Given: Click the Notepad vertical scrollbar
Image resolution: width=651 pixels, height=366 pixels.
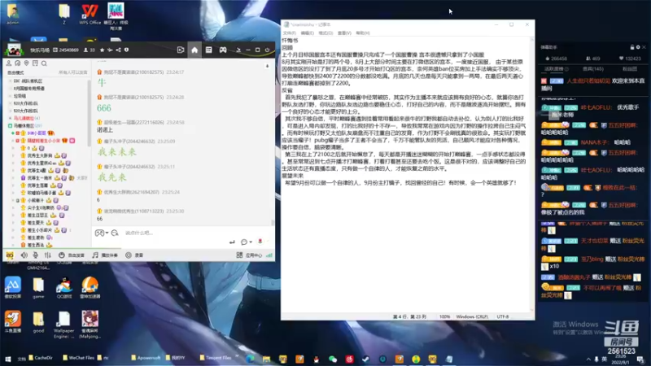Looking at the screenshot, I should point(532,174).
